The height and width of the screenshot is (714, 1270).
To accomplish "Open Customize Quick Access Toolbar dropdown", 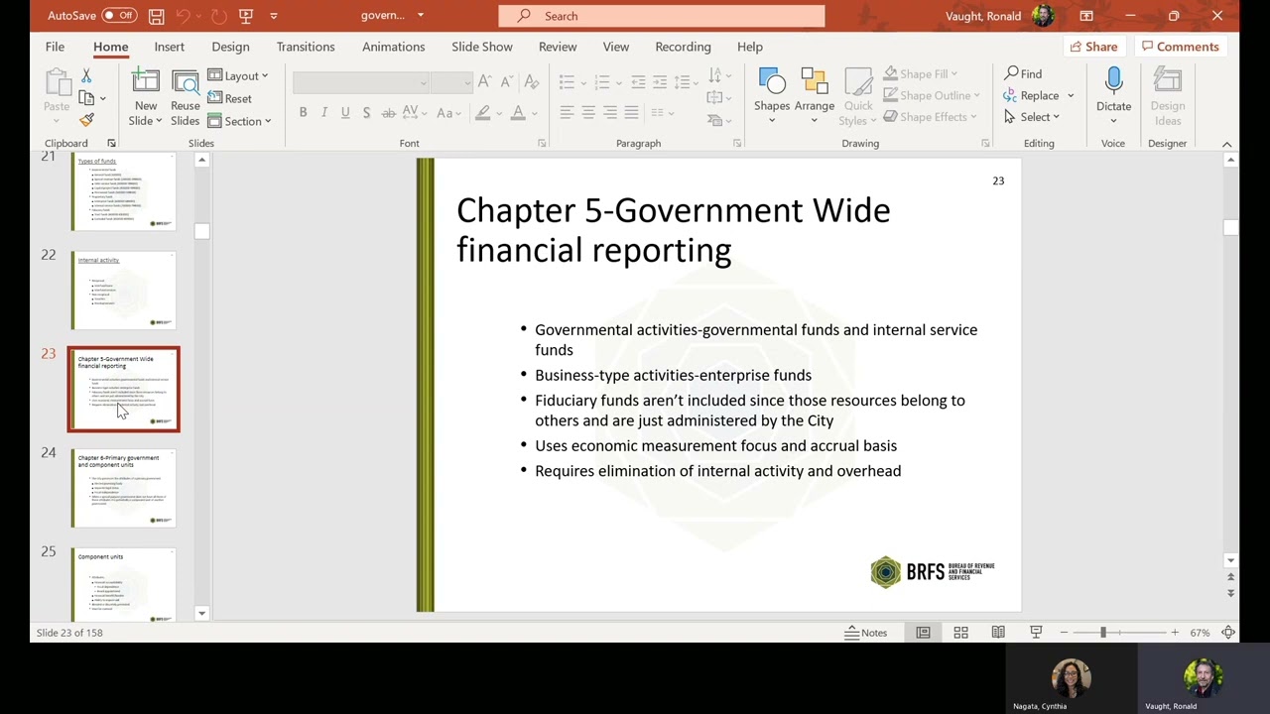I will [274, 16].
